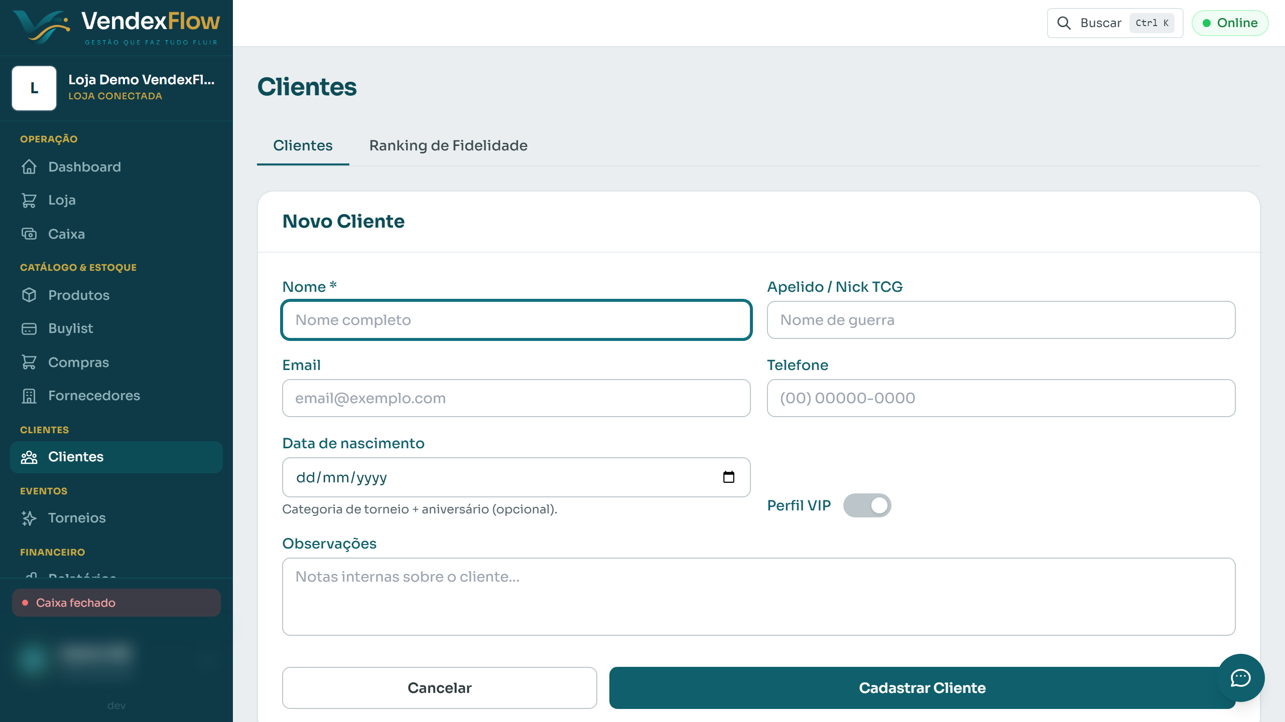Click the EVENTOS section label
Screen dimensions: 1285x722
tap(44, 491)
